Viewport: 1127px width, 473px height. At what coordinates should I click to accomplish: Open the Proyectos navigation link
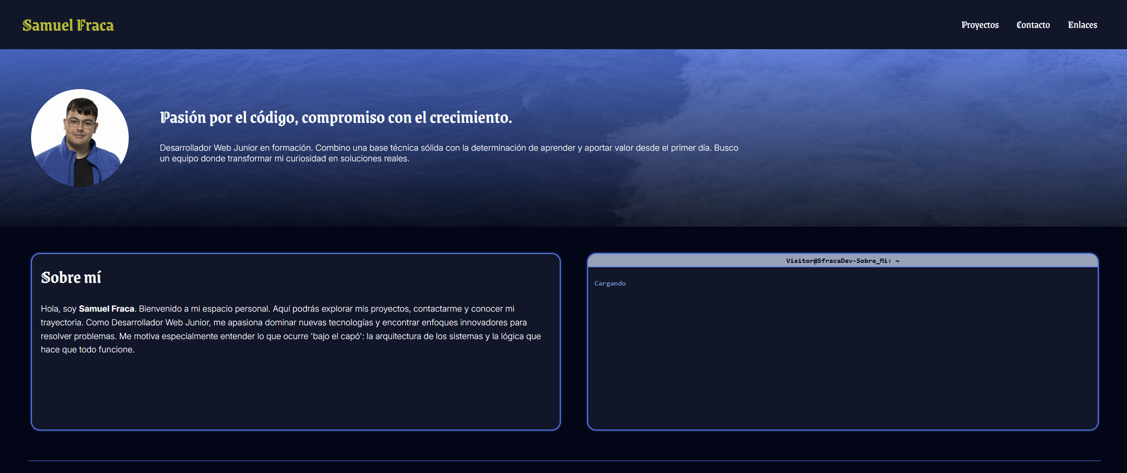point(980,25)
